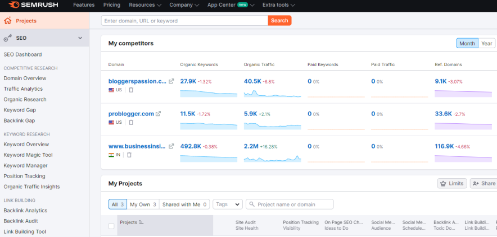Select the My Own projects tab
Viewport: 497px width, 237px height.
[143, 205]
